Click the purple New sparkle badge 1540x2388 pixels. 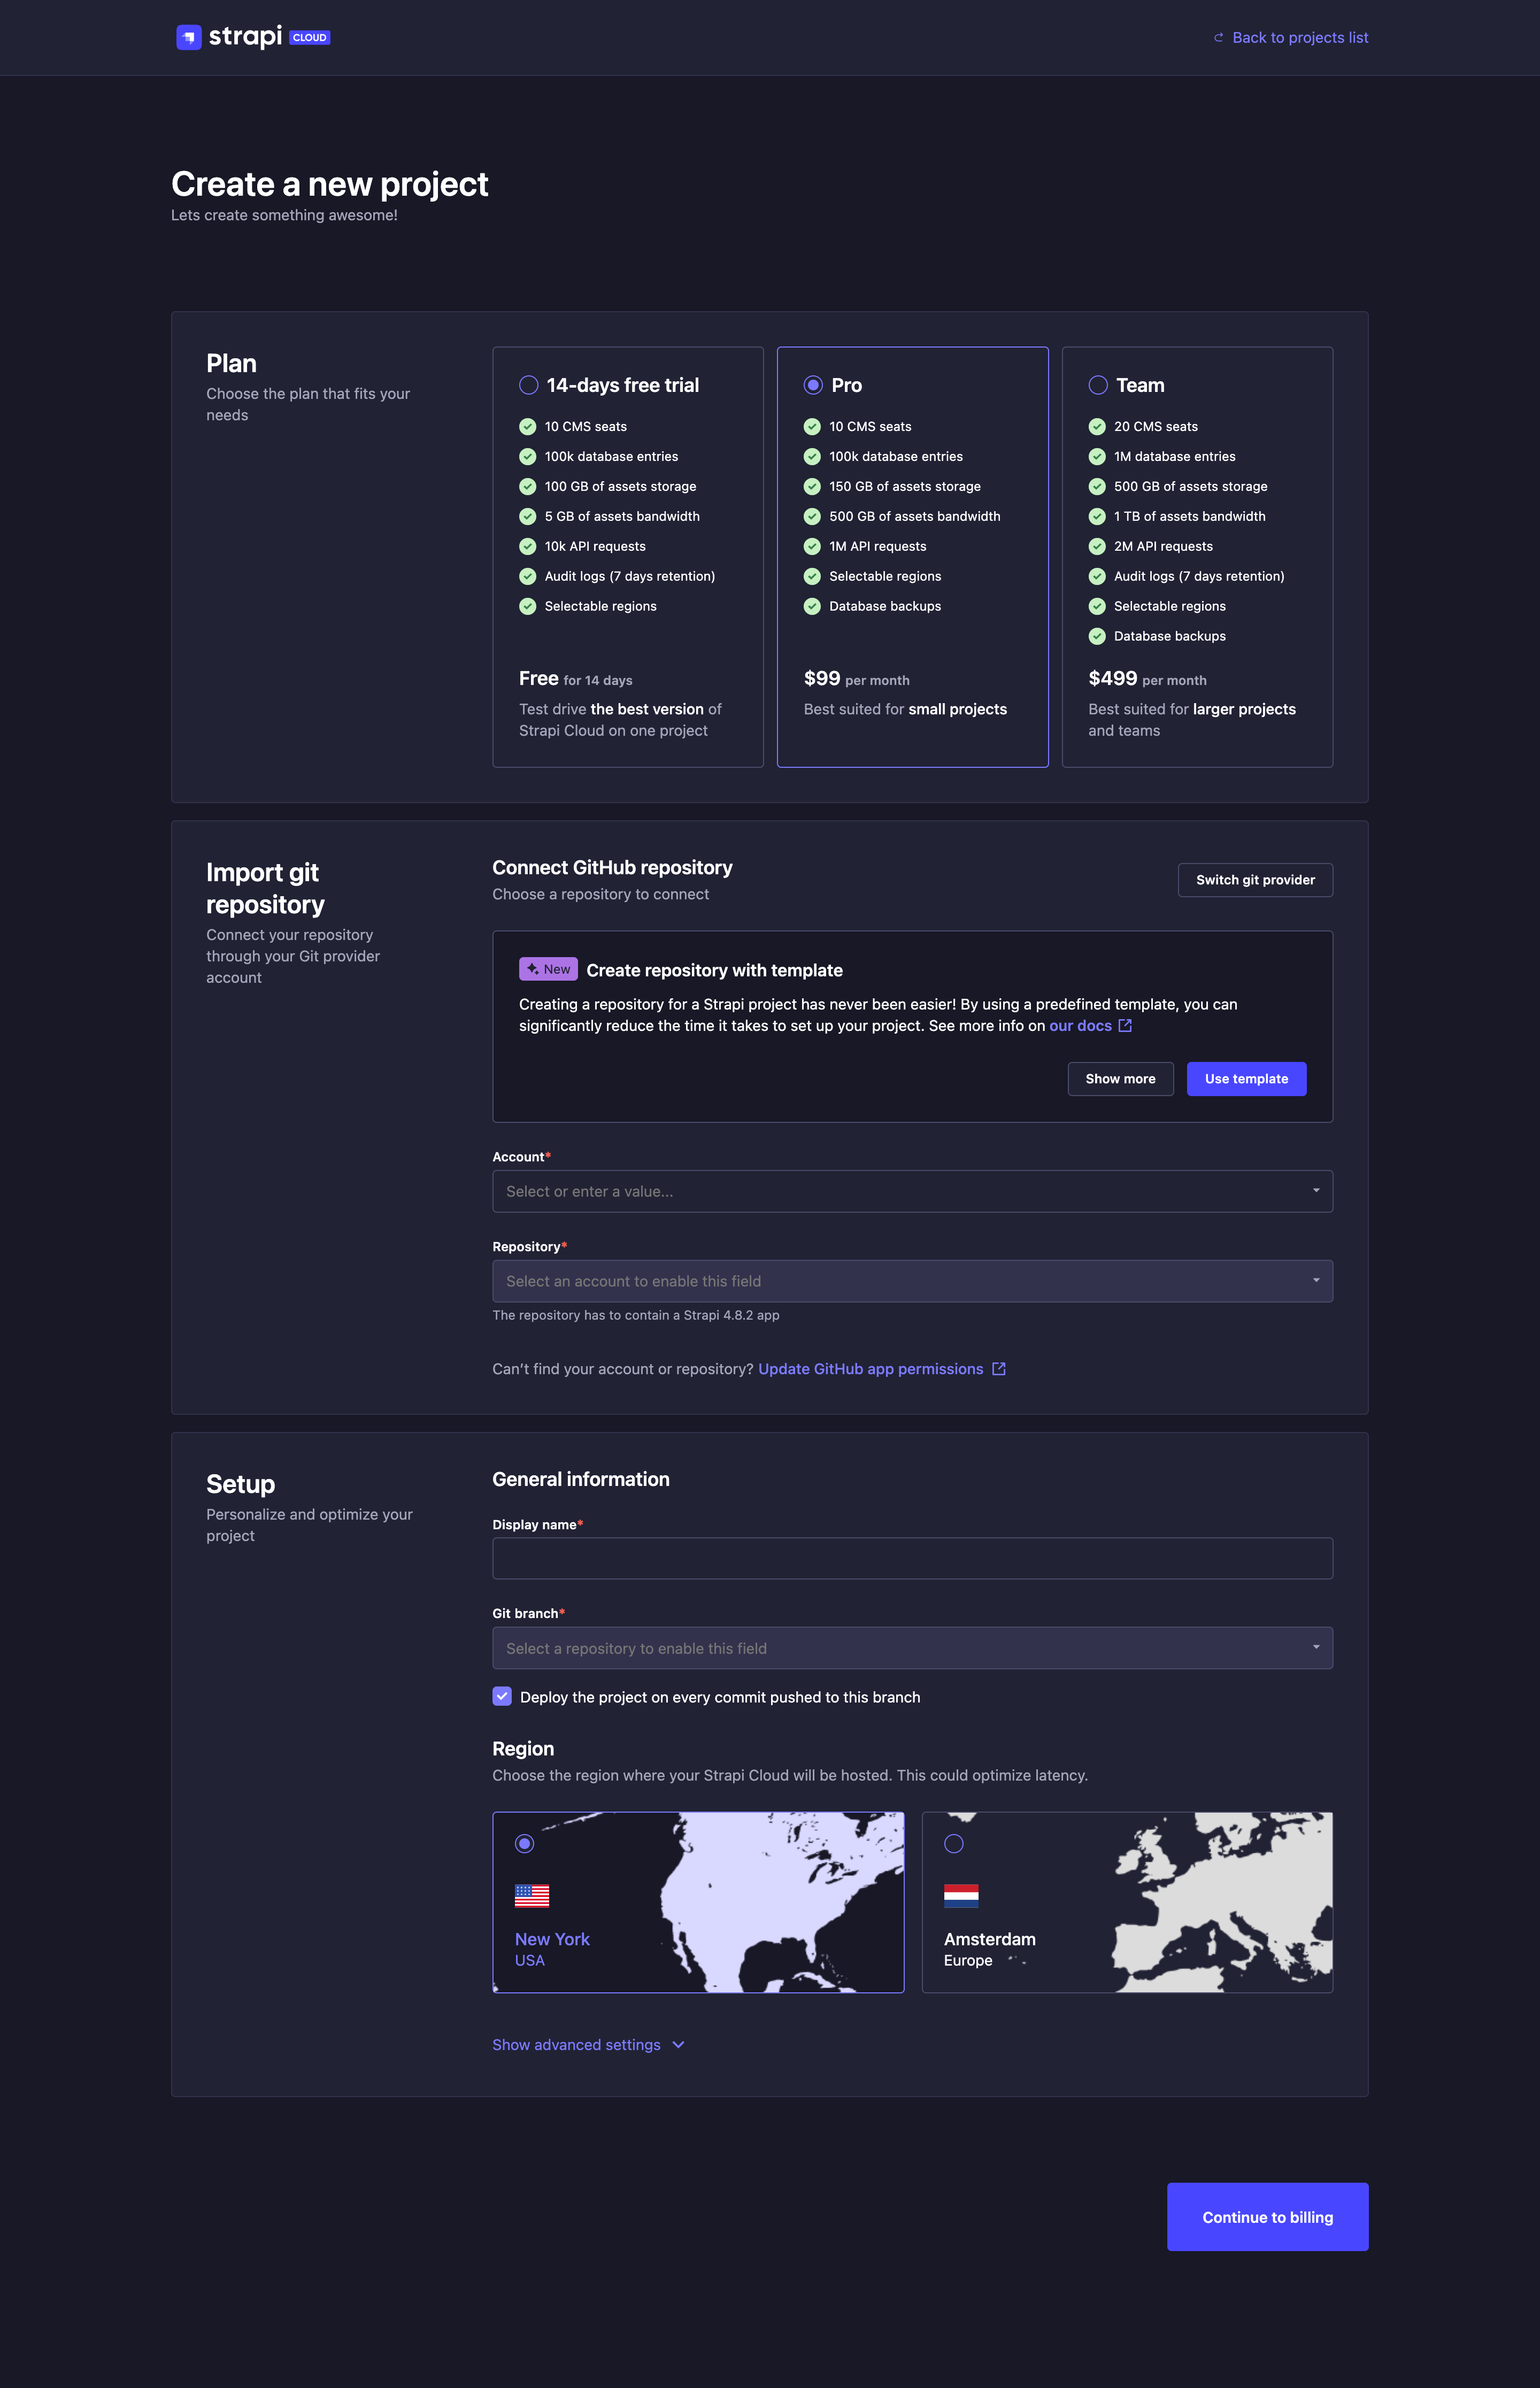548,968
